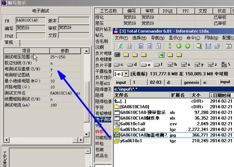Open the 网络(N) menu
Image resolution: width=234 pixels, height=167 pixels.
click(x=211, y=38)
